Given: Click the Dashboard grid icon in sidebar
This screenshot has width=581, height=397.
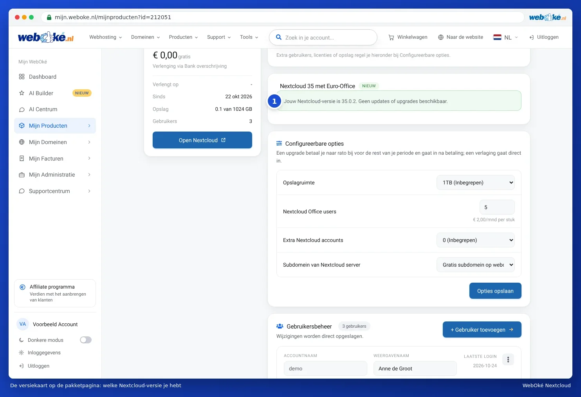Looking at the screenshot, I should (22, 77).
